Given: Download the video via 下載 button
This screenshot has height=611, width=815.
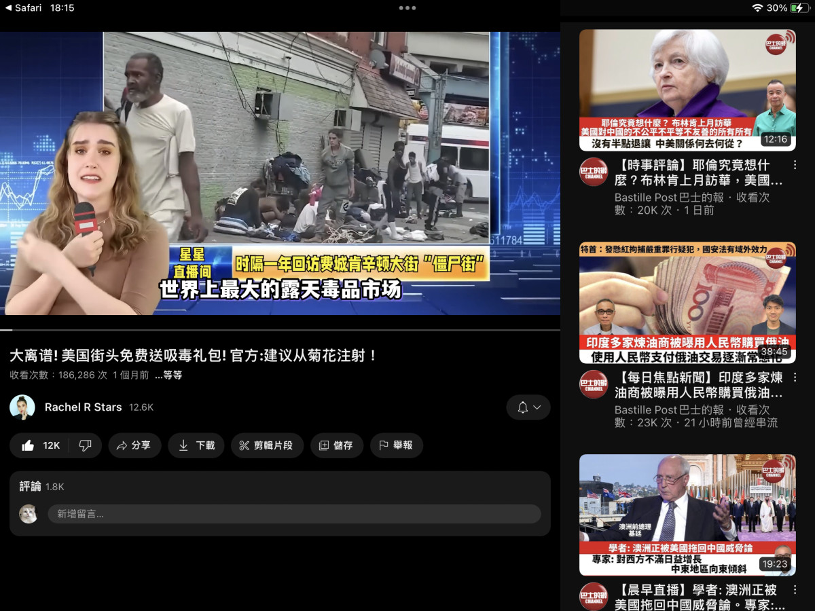Looking at the screenshot, I should coord(196,445).
